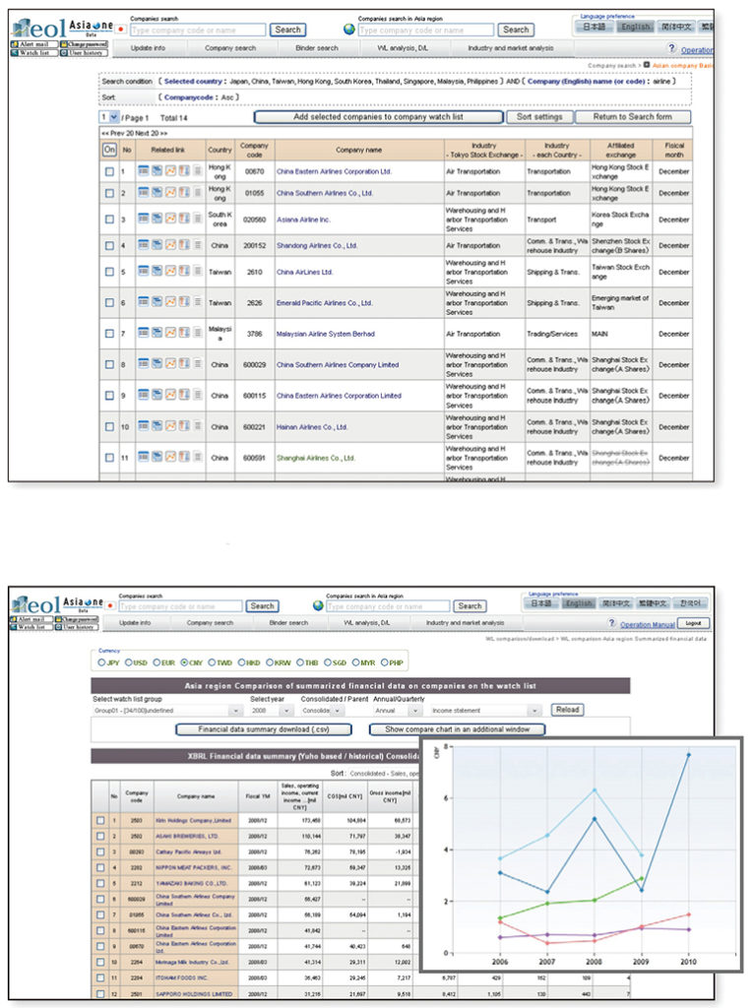754x1008 pixels.
Task: Click the Reload button
Action: [568, 710]
